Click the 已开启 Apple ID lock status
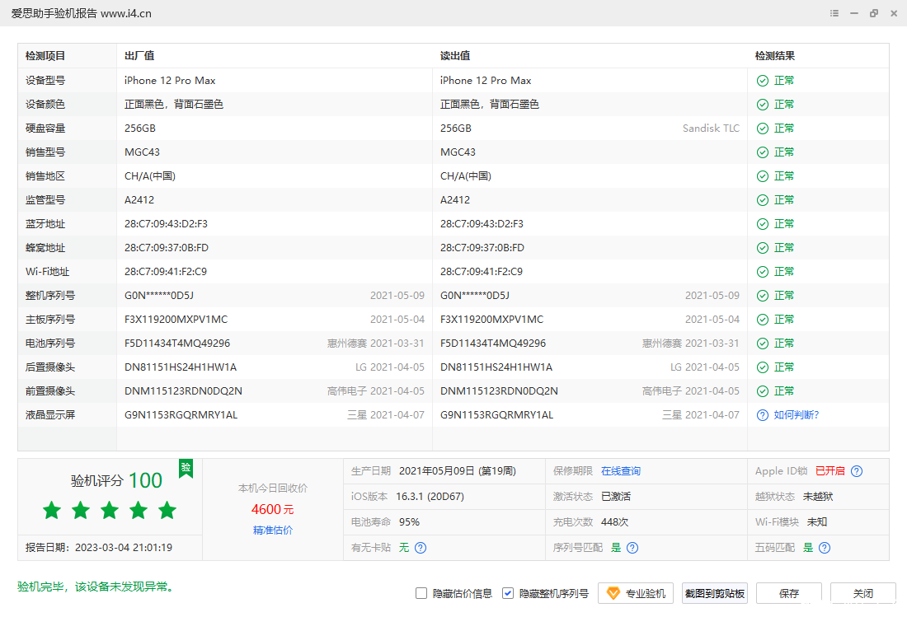The image size is (907, 617). point(830,471)
